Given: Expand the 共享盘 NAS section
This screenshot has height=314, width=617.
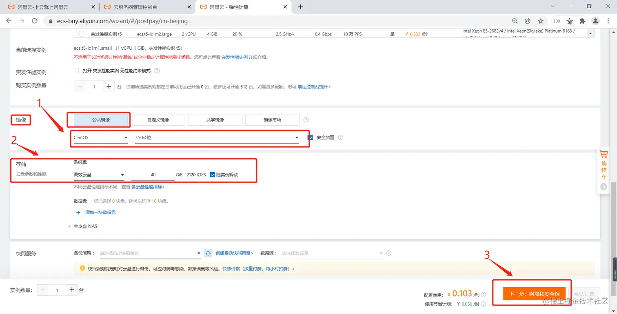Looking at the screenshot, I should pyautogui.click(x=83, y=226).
